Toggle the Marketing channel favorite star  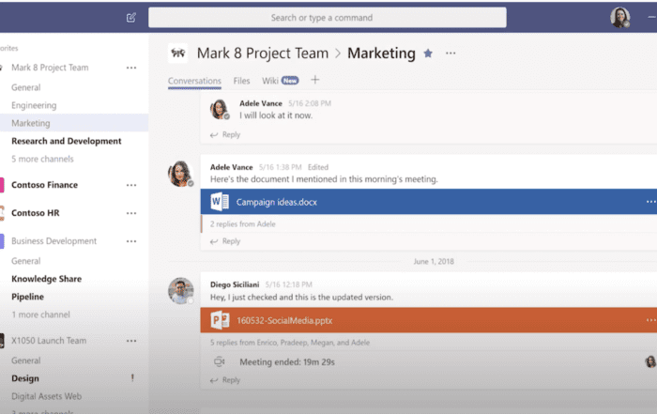(428, 54)
